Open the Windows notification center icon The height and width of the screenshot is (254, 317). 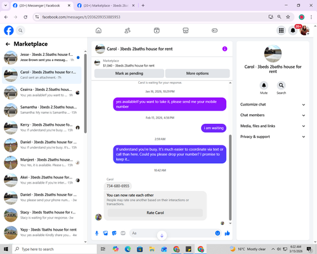(x=309, y=249)
